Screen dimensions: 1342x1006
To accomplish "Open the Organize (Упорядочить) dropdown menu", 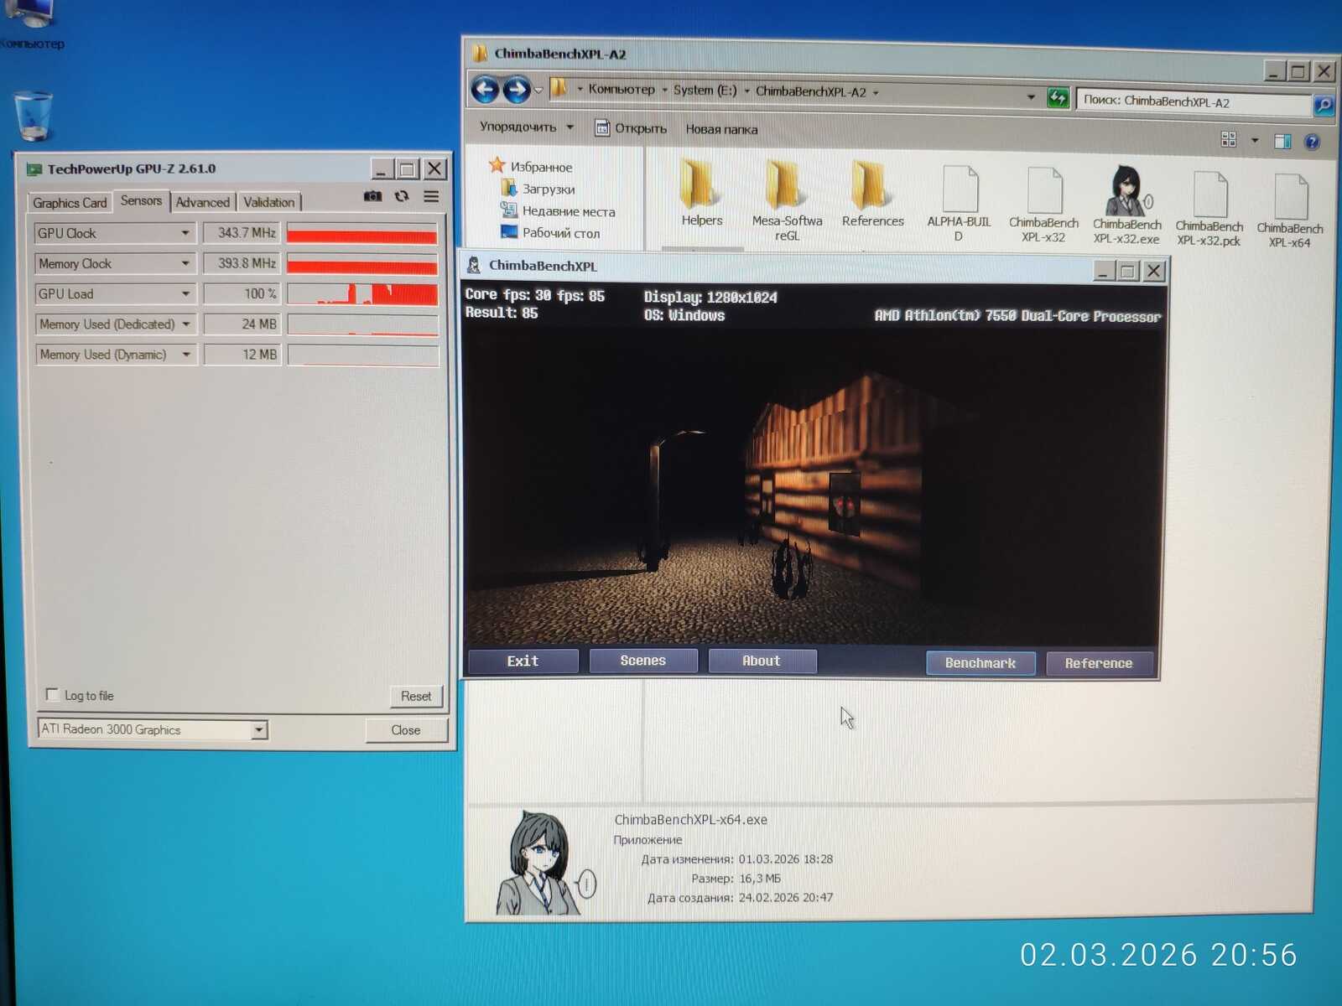I will tap(527, 127).
